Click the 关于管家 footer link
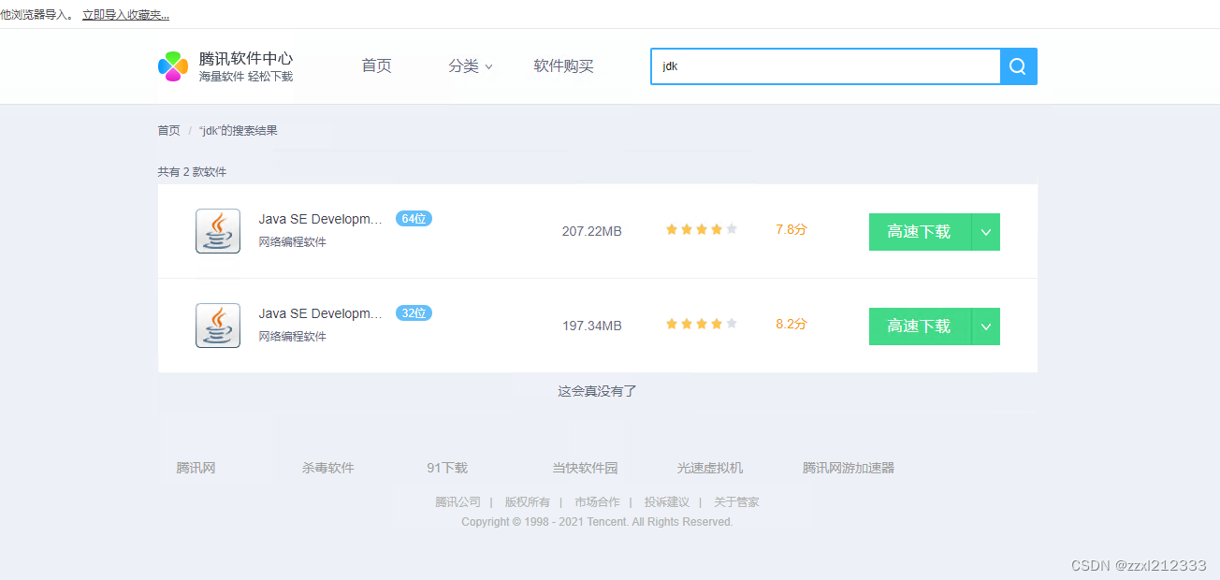1220x580 pixels. (x=736, y=502)
